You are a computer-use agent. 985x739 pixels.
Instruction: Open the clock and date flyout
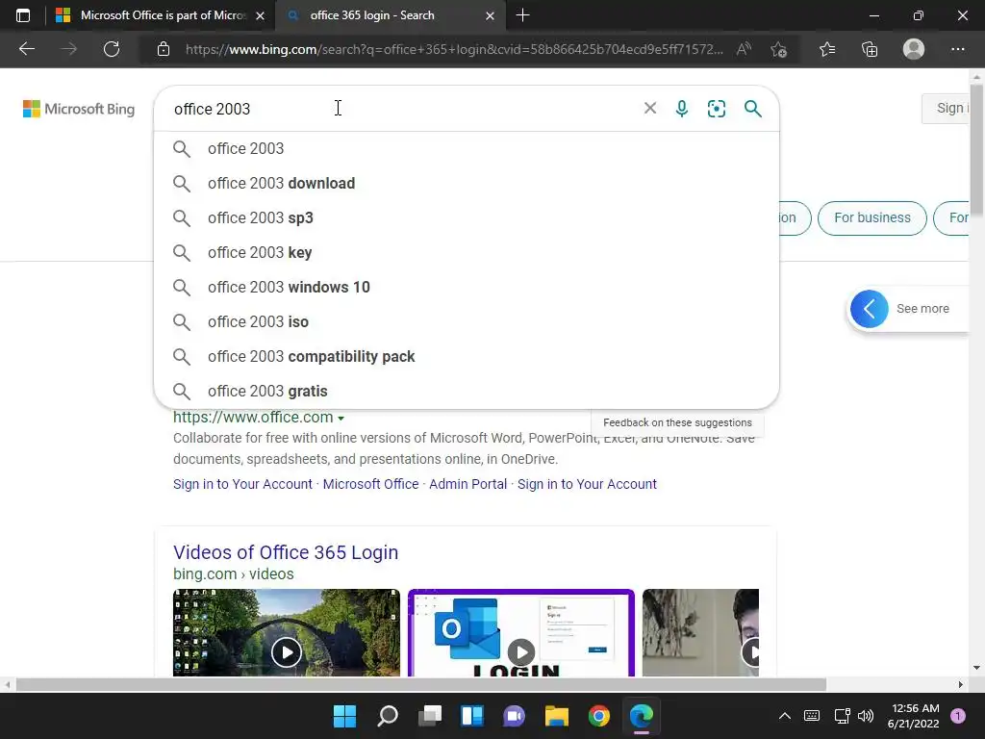coord(914,716)
